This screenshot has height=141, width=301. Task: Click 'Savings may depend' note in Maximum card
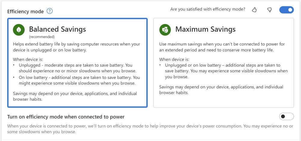(221, 90)
